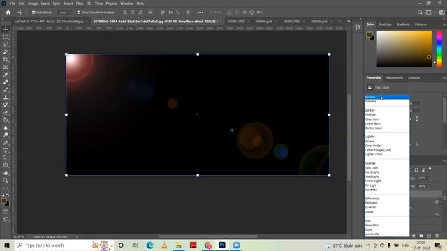Click the Windows taskbar search box
The width and height of the screenshot is (447, 251).
click(x=64, y=245)
